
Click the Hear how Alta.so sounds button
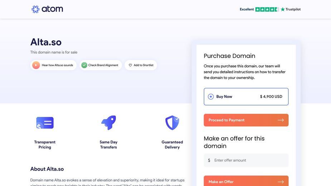(53, 65)
